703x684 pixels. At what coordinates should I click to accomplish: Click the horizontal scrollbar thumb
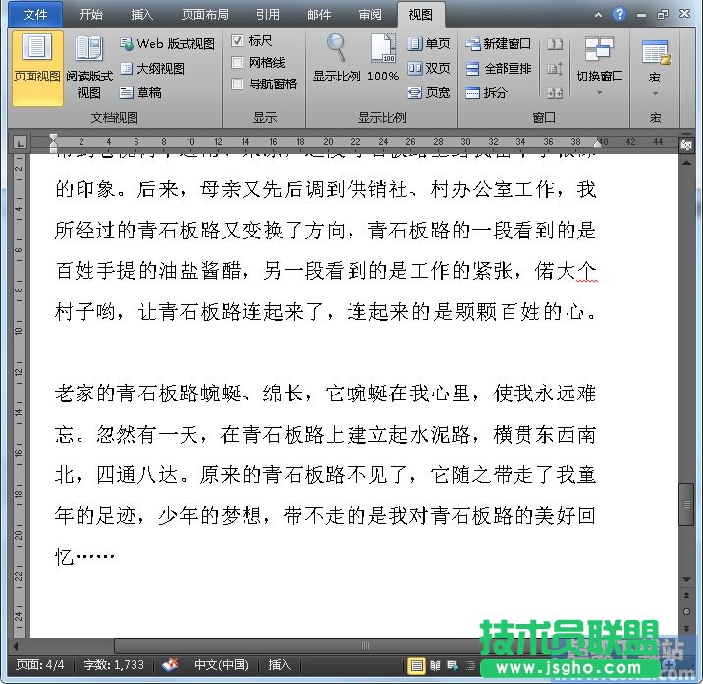[x=365, y=645]
